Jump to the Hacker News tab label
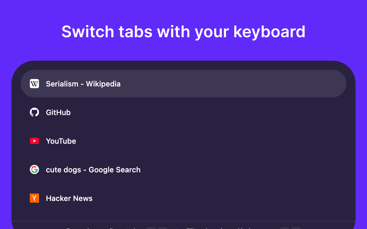This screenshot has width=367, height=229. coord(69,198)
